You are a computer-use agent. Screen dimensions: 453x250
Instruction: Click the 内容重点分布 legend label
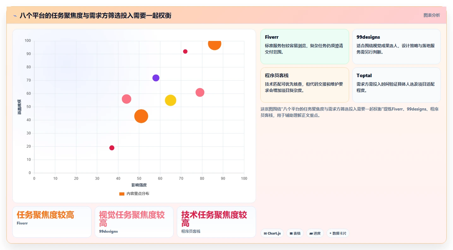point(138,194)
